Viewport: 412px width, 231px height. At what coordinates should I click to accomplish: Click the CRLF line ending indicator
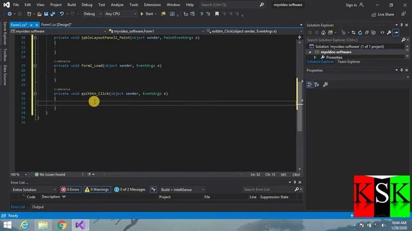point(296,175)
